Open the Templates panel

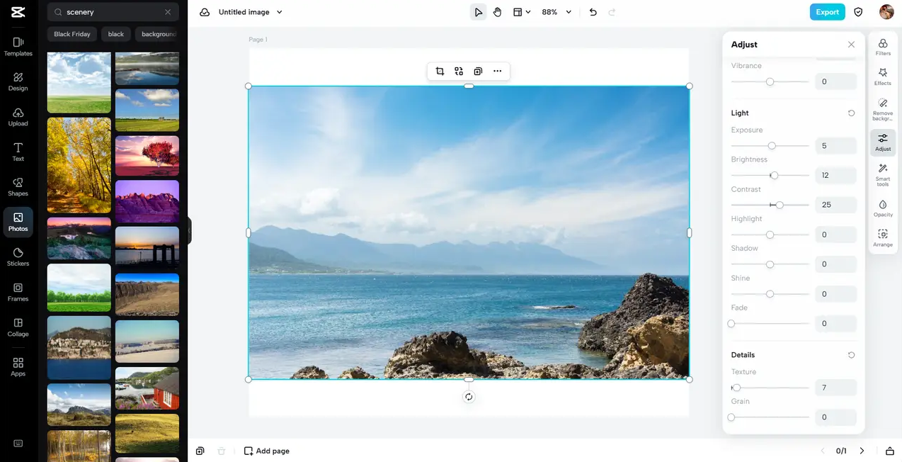[x=18, y=47]
